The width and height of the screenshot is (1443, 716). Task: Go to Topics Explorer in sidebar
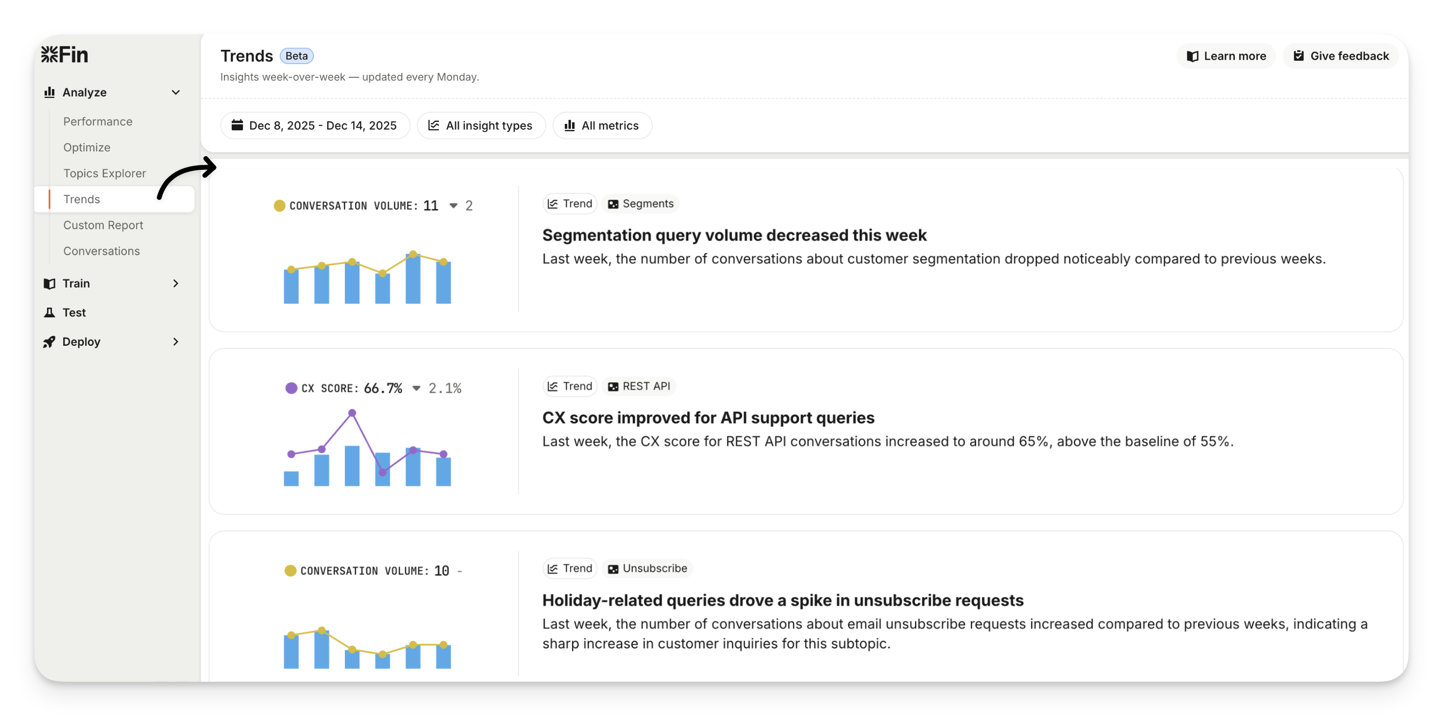104,173
